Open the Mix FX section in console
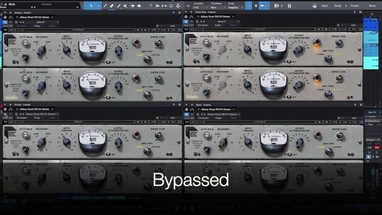The image size is (382, 215). [372, 112]
